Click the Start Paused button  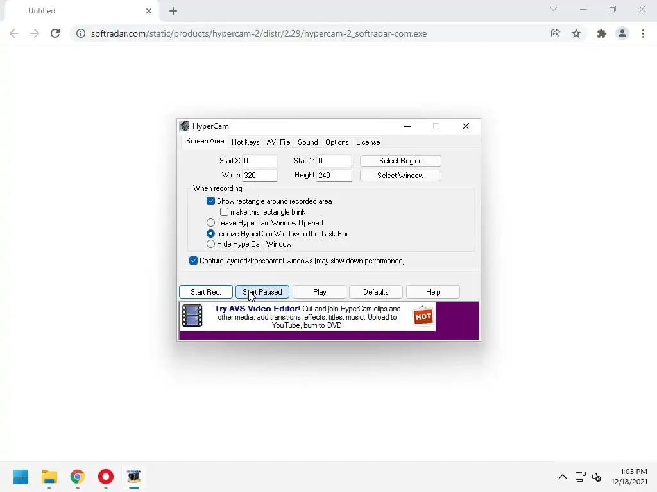pyautogui.click(x=262, y=292)
